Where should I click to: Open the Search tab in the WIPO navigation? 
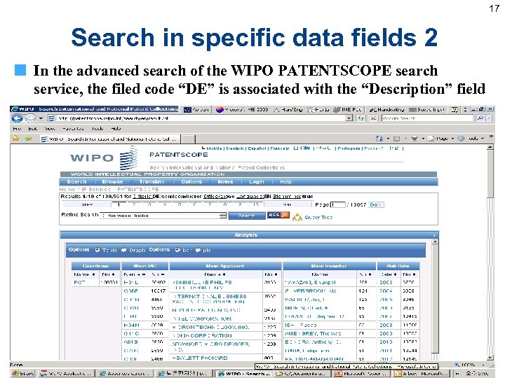pos(76,181)
